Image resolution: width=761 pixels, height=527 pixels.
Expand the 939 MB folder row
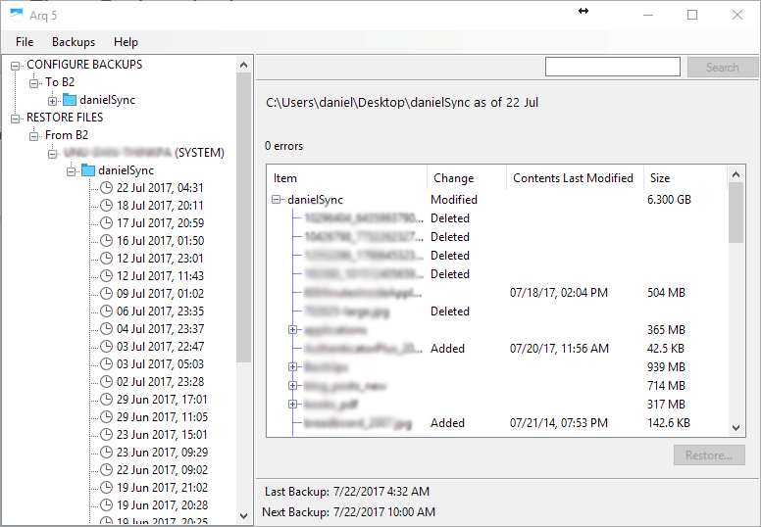pyautogui.click(x=292, y=367)
